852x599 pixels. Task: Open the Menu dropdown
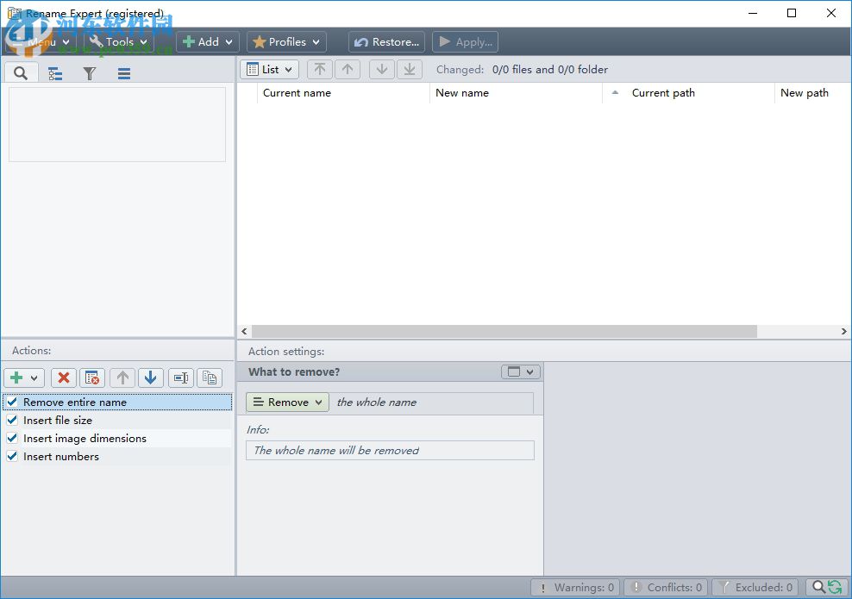tap(41, 42)
